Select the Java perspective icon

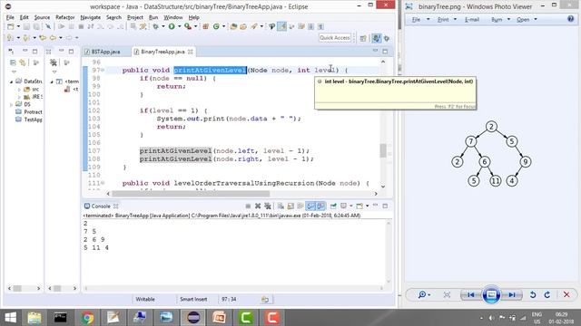376,38
